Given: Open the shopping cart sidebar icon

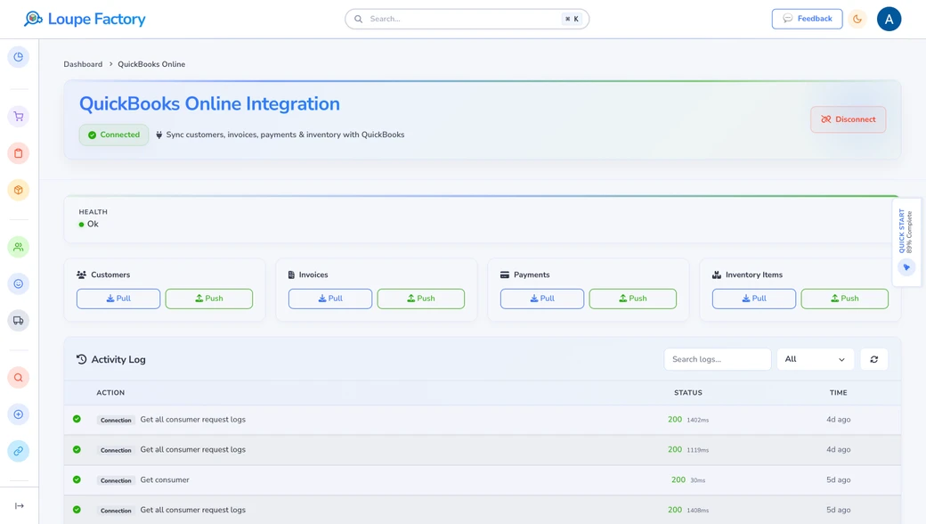Looking at the screenshot, I should tap(19, 117).
